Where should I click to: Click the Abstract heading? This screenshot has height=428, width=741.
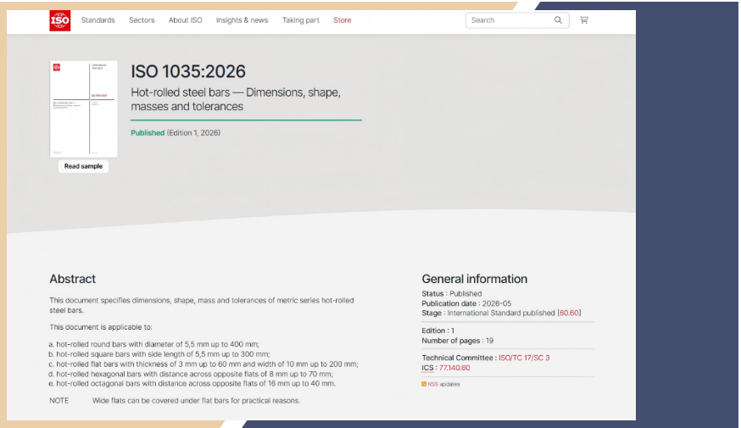click(x=73, y=279)
